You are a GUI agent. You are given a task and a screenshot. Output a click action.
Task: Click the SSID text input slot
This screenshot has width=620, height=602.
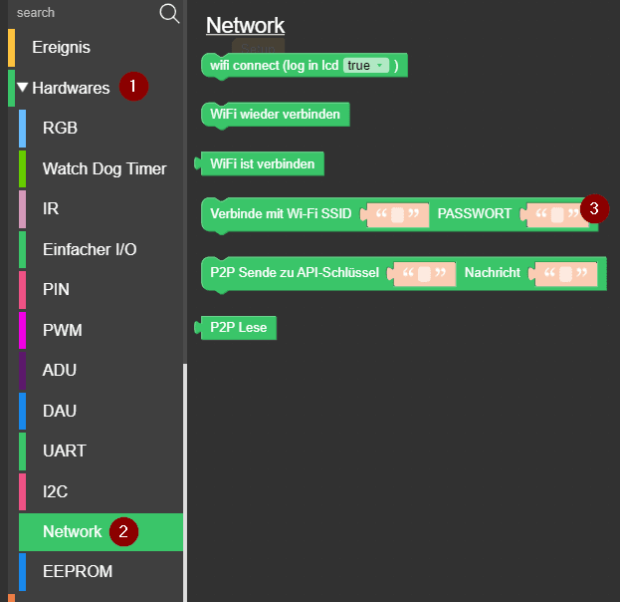click(x=397, y=214)
